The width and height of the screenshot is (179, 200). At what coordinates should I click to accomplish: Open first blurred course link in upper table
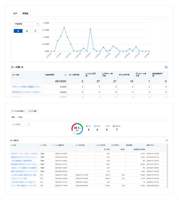26,87
